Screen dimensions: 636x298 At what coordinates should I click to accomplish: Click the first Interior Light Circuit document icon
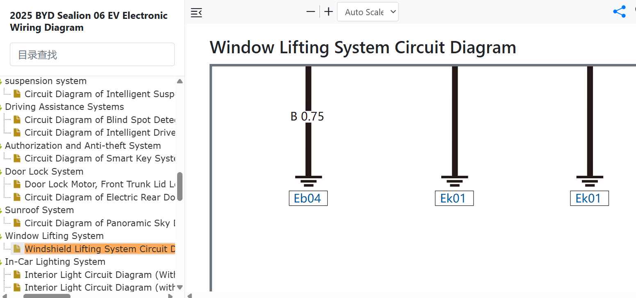(x=17, y=275)
